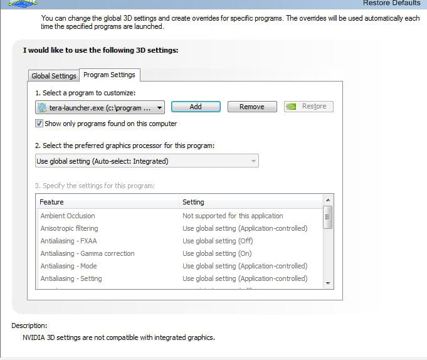427x360 pixels.
Task: Click the Restore button
Action: pos(308,107)
